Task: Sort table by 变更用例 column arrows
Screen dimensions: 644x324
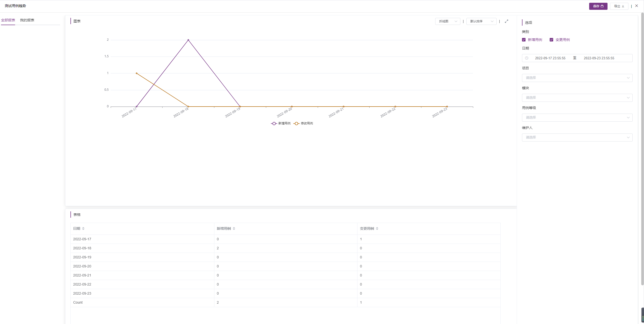Action: pyautogui.click(x=377, y=228)
